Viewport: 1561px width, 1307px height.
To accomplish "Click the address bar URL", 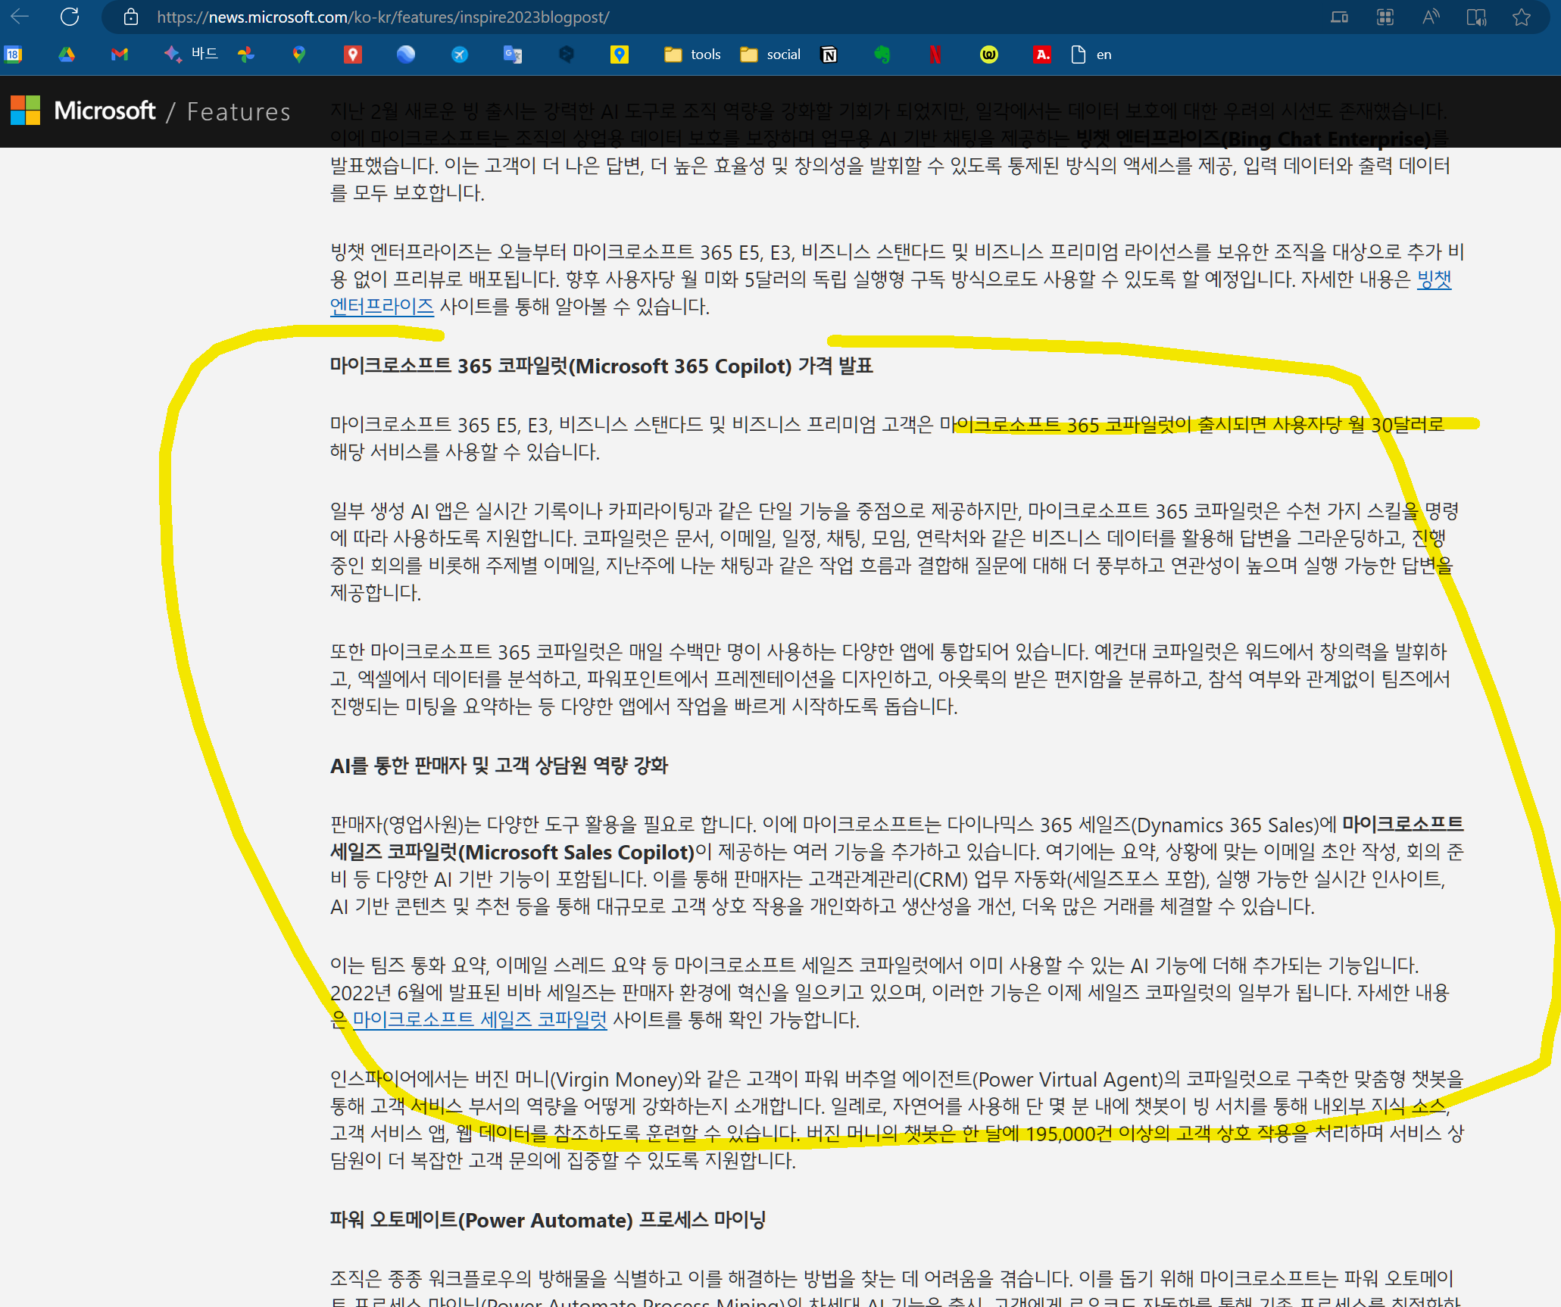I will (382, 17).
